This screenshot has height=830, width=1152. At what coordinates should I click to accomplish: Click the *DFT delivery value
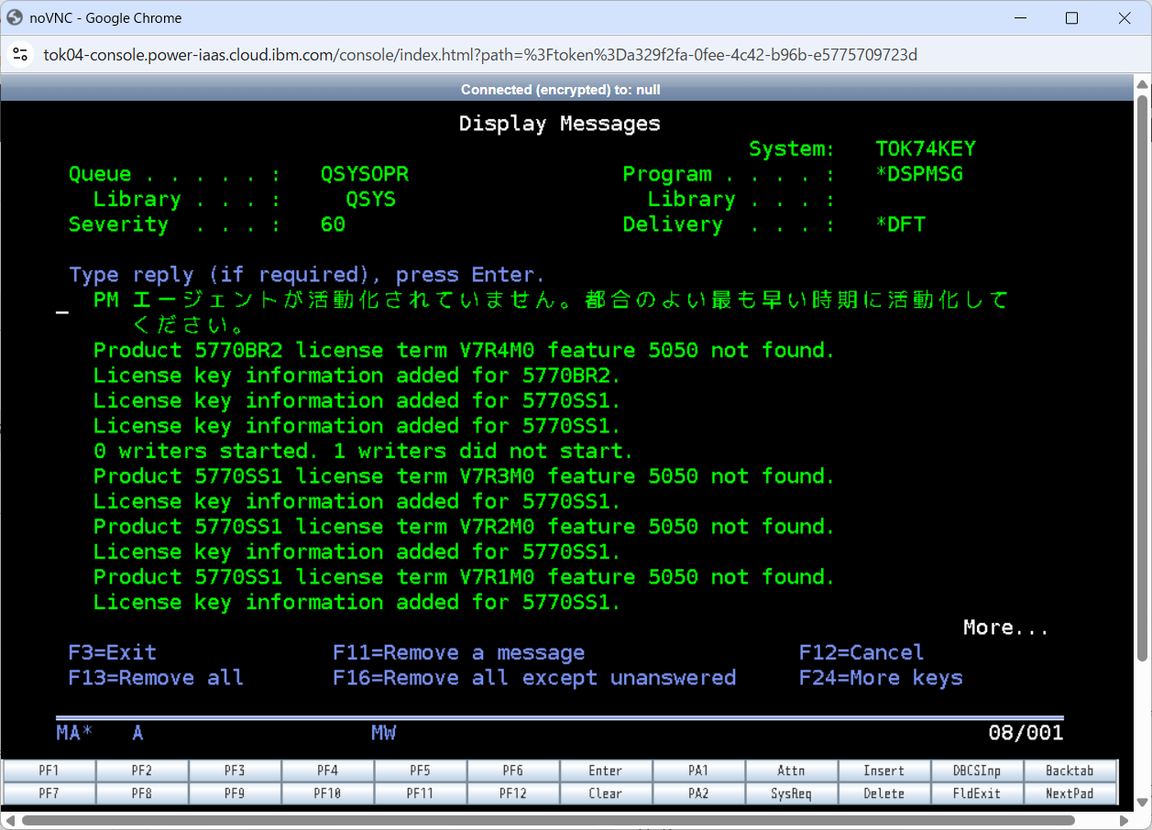click(x=901, y=224)
